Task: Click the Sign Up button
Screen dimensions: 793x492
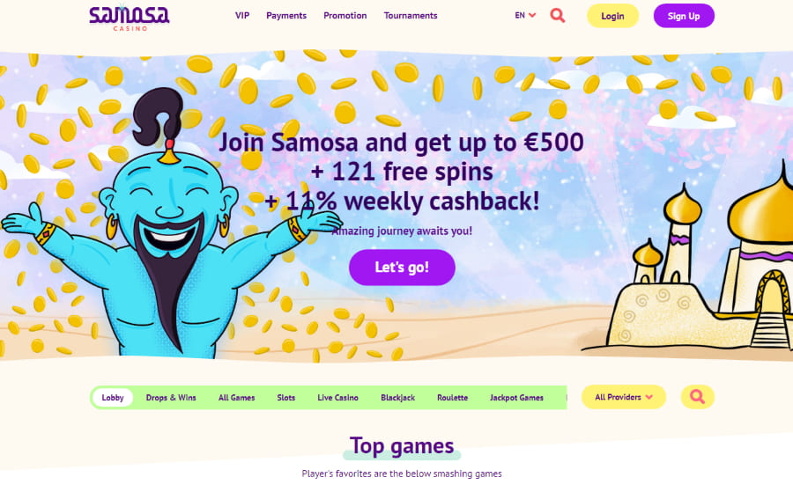Action: [684, 16]
